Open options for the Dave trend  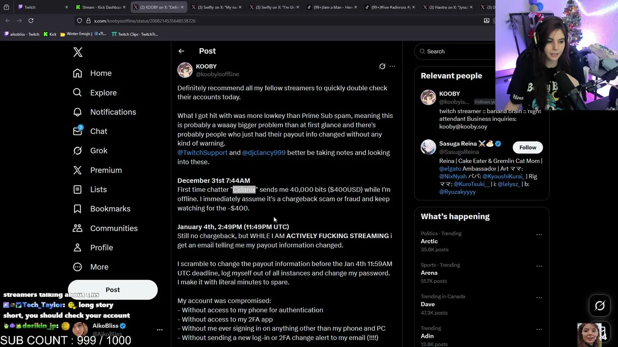pos(539,297)
